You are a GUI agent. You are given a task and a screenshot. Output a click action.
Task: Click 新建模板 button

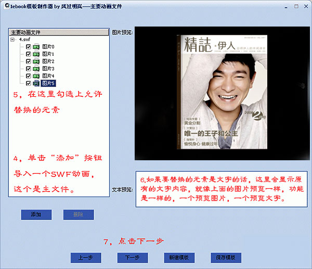(179, 258)
